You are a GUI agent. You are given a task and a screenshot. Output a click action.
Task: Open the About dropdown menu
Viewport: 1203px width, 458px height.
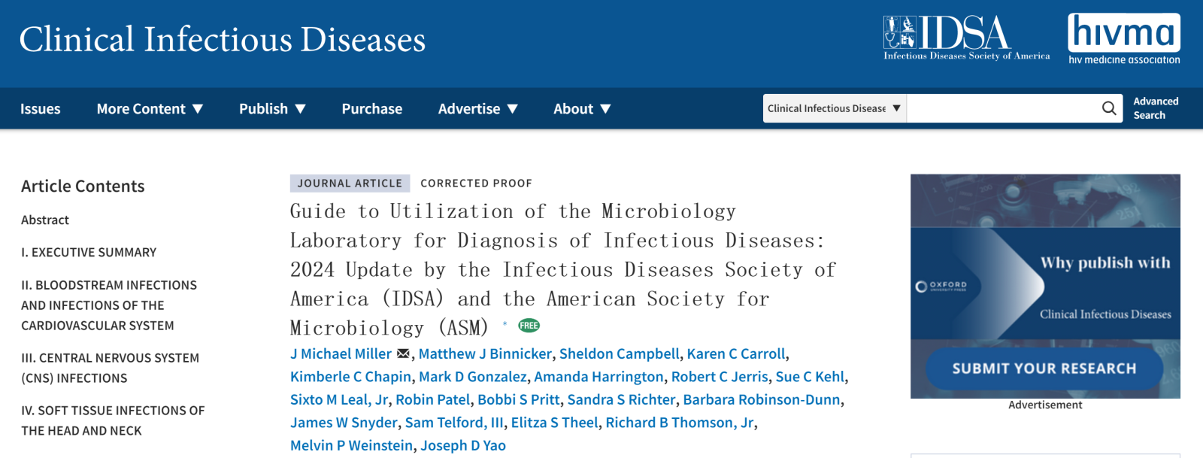[x=582, y=109]
